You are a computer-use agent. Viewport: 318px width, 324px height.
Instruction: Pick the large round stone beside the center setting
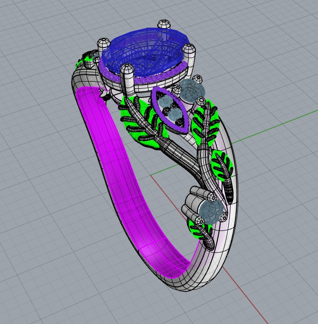tap(192, 90)
